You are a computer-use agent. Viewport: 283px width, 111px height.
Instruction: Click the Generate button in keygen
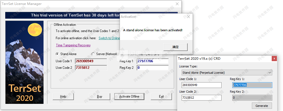pyautogui.click(x=262, y=106)
